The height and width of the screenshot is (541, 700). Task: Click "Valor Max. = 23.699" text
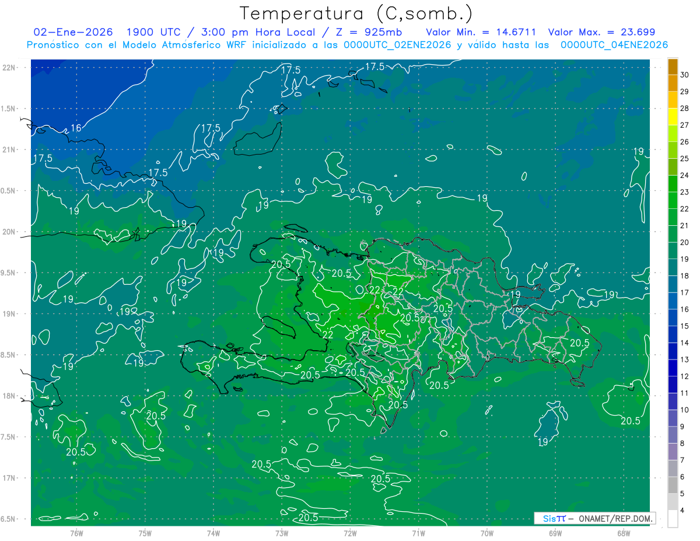tap(602, 32)
